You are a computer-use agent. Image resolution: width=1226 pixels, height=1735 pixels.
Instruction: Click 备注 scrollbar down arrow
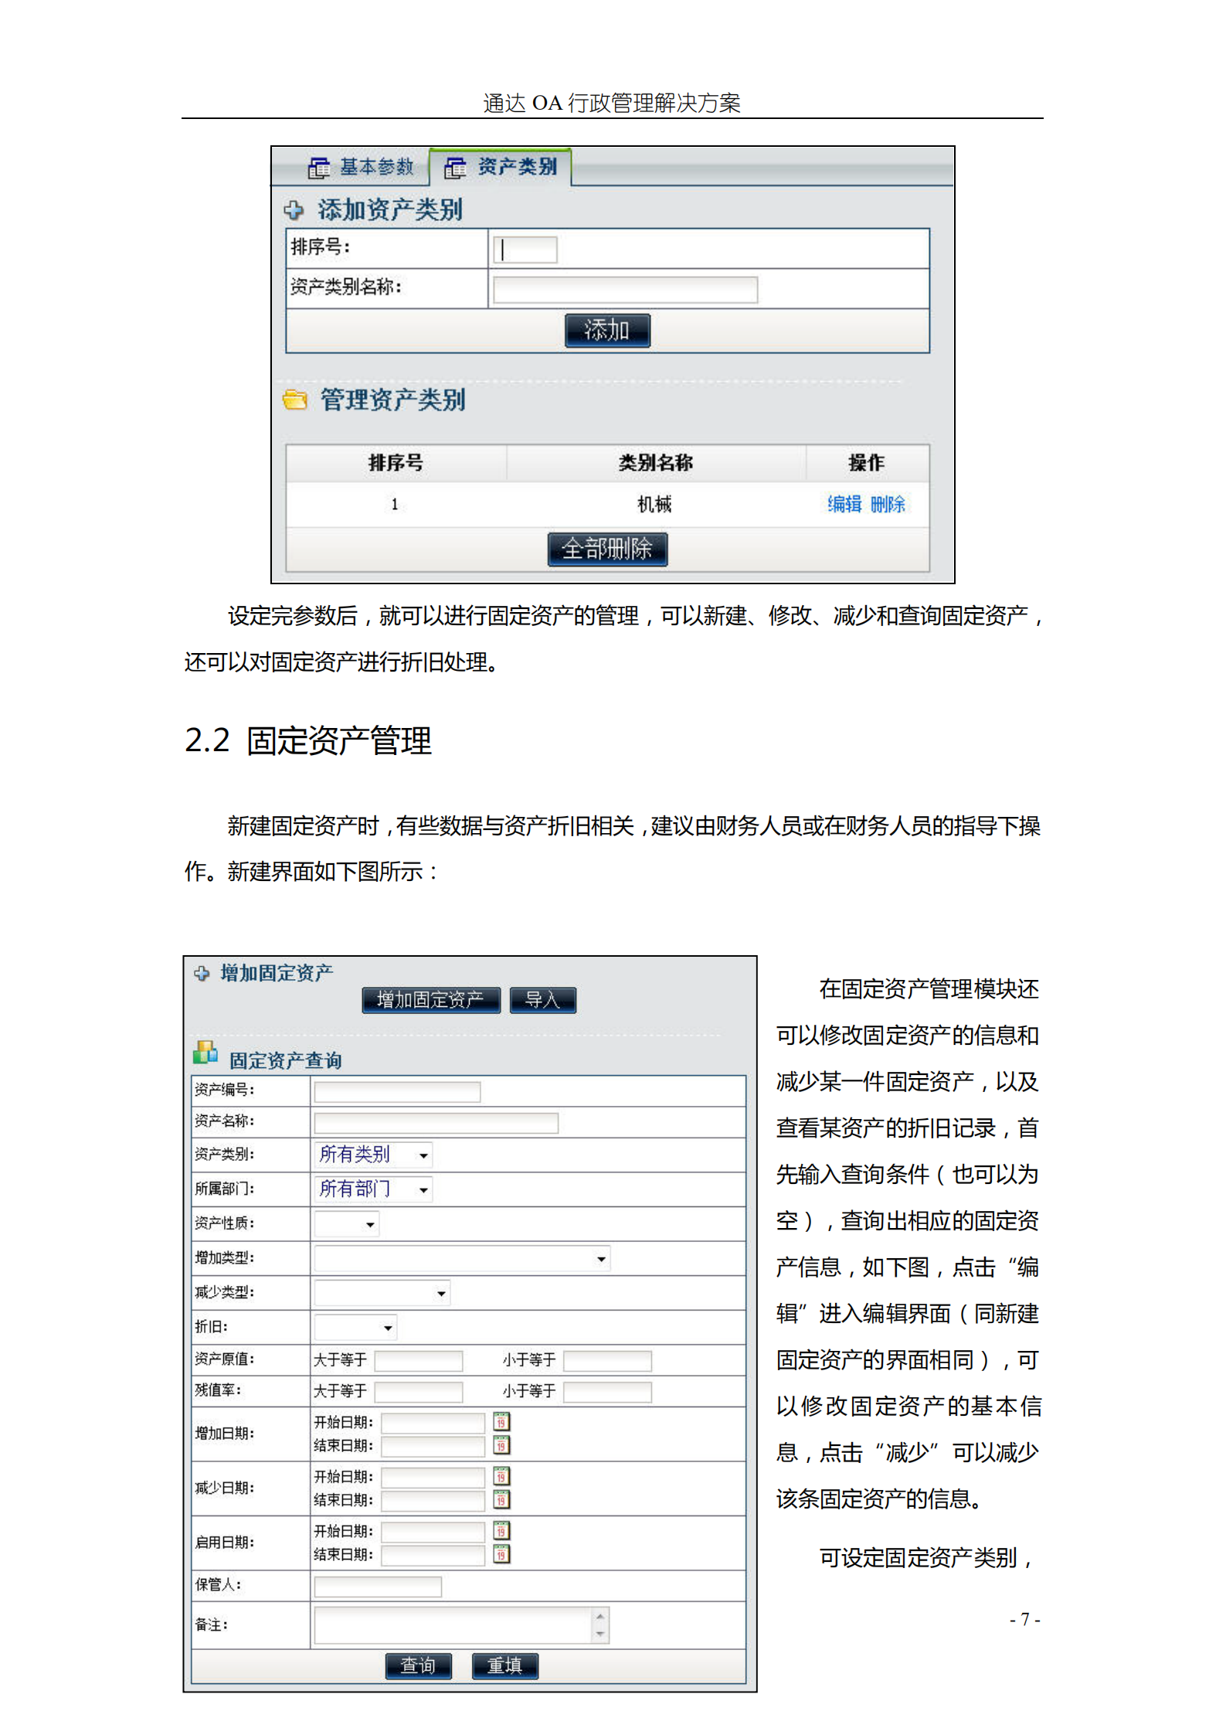pos(600,1635)
